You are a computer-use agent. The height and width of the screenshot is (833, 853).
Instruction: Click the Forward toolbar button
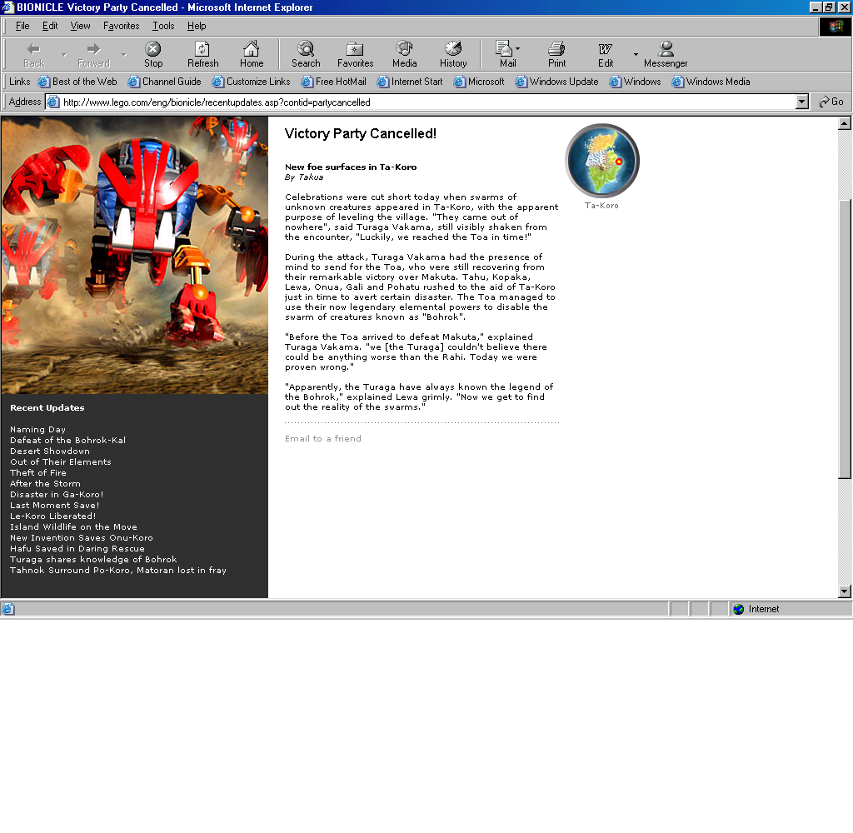93,55
